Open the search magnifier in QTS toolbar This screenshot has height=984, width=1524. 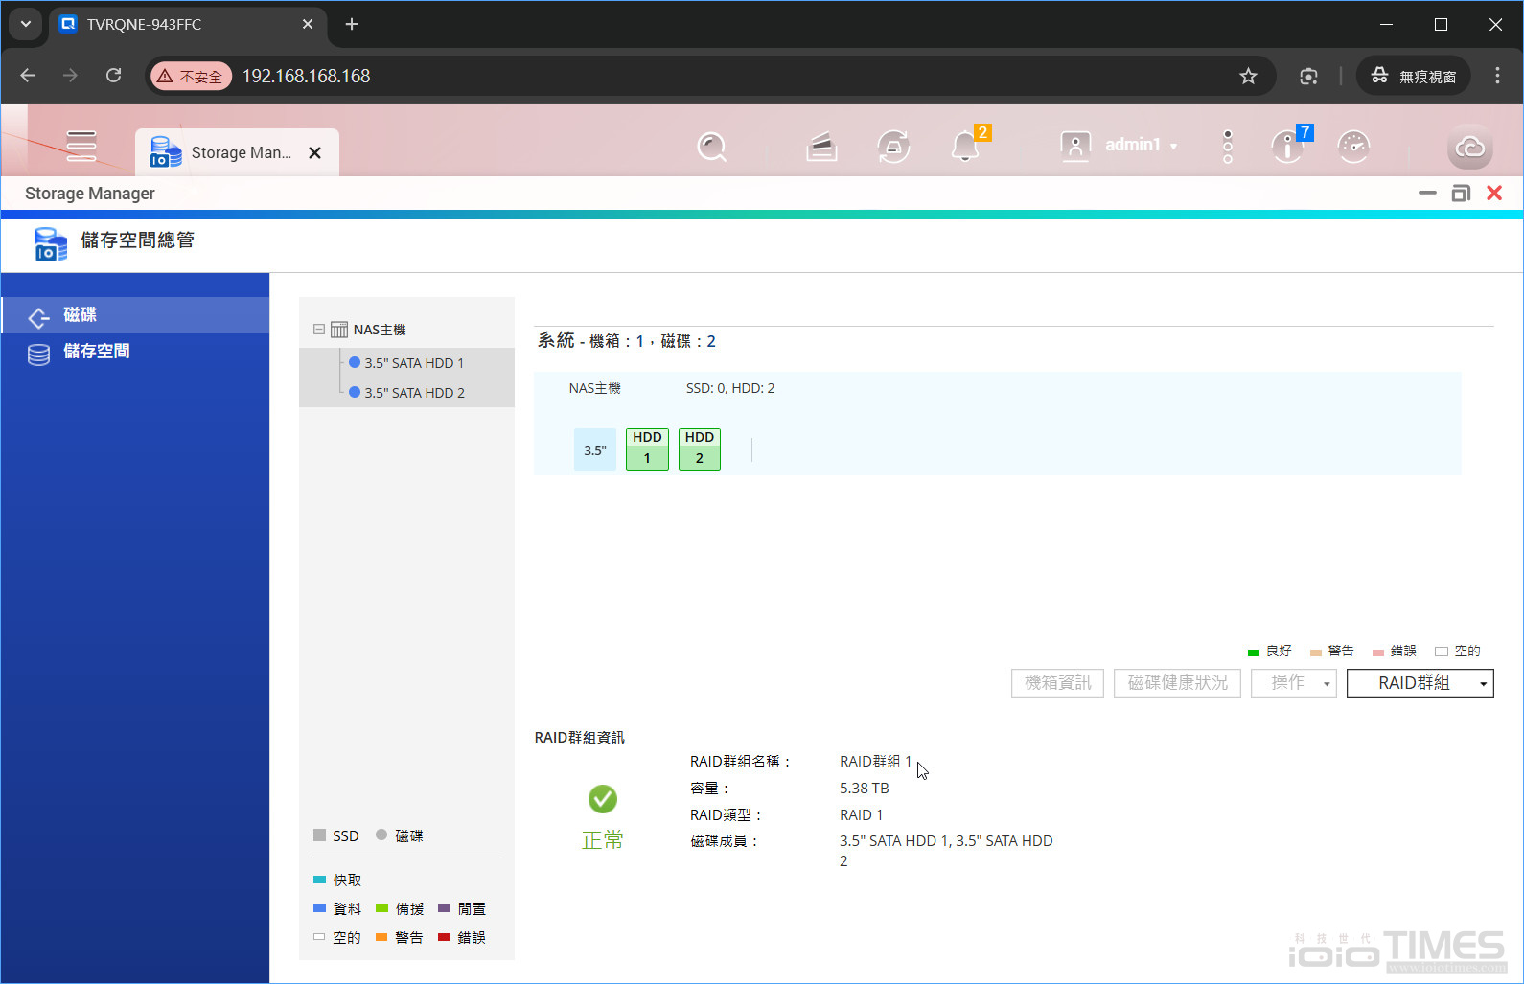point(711,147)
